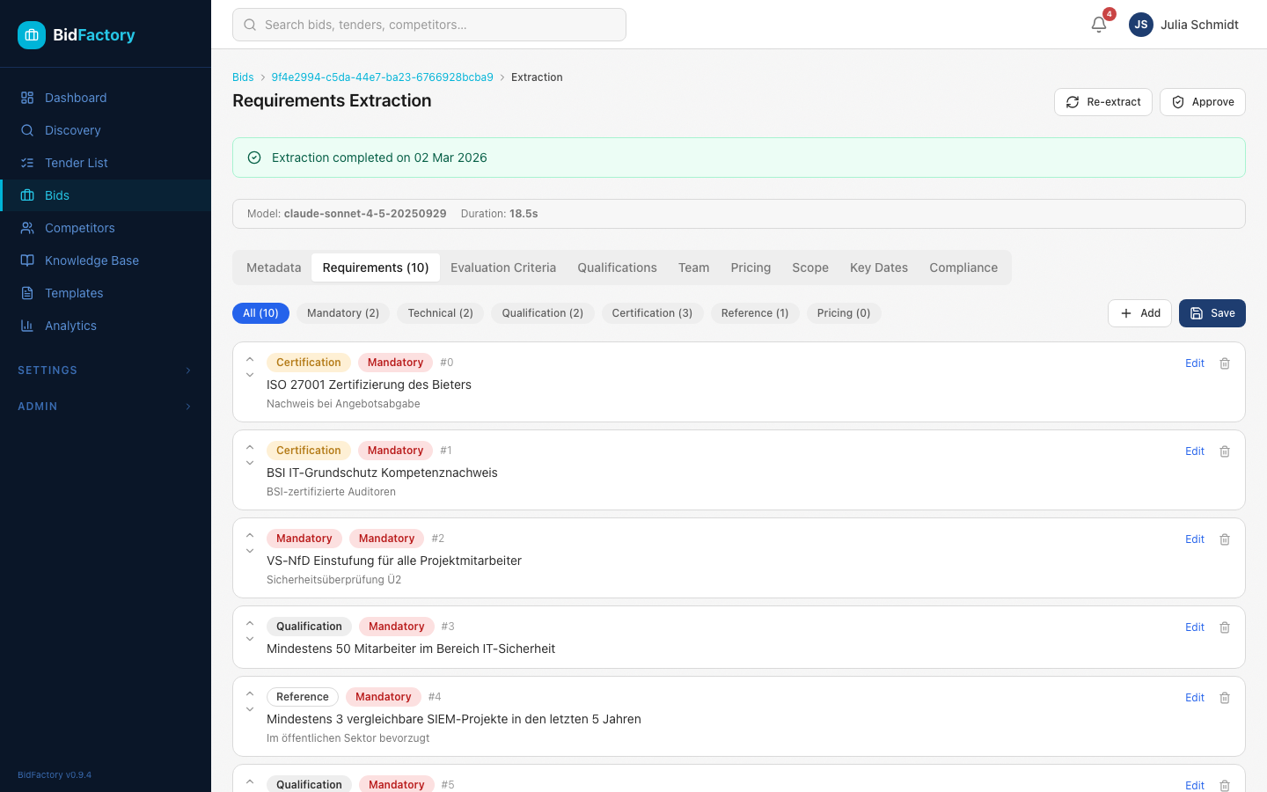Move SIEM-Projekte requirement up
The image size is (1267, 792).
250,693
